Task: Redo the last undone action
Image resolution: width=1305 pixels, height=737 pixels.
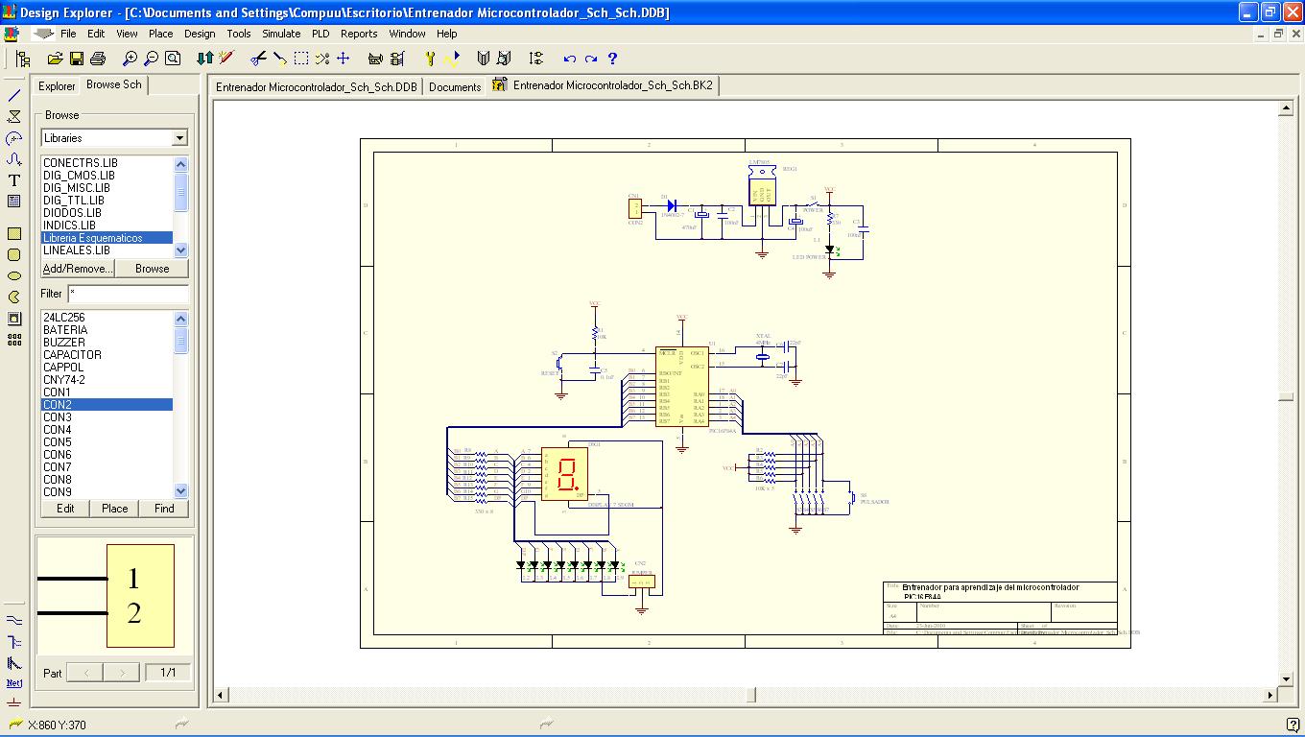Action: pos(591,58)
